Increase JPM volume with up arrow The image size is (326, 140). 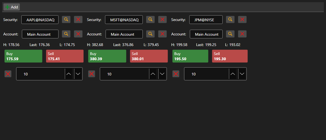(233, 74)
